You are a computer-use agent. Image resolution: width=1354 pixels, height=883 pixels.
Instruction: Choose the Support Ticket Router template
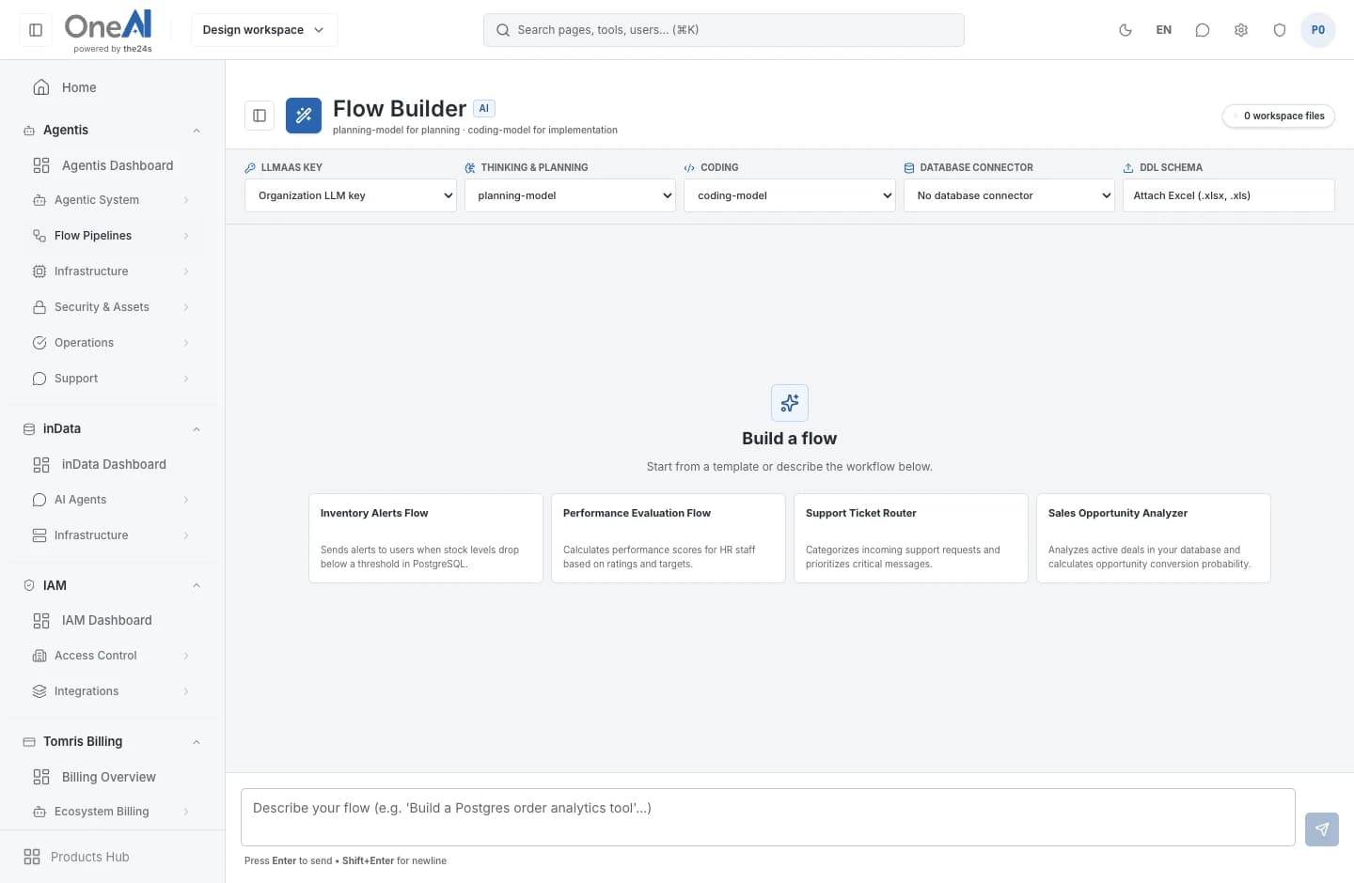(x=911, y=538)
